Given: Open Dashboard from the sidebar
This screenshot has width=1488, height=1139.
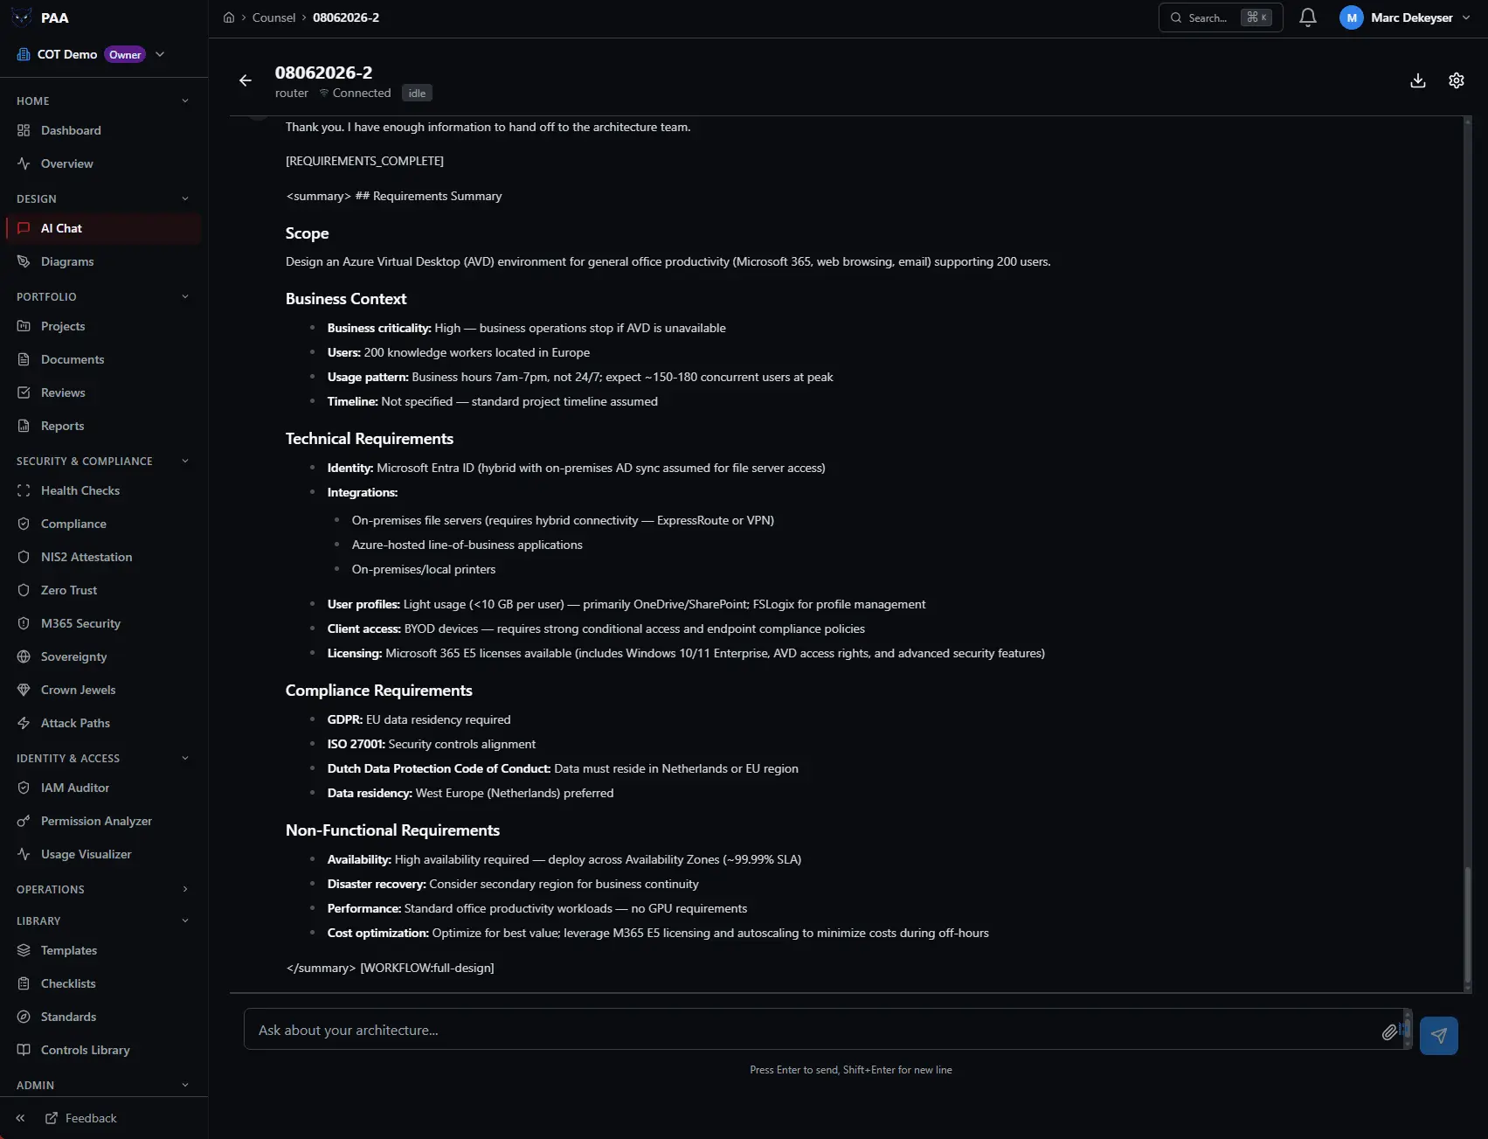Looking at the screenshot, I should coord(104,130).
